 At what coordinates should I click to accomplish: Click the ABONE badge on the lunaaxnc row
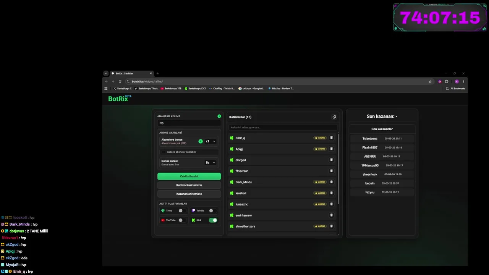[x=320, y=204]
